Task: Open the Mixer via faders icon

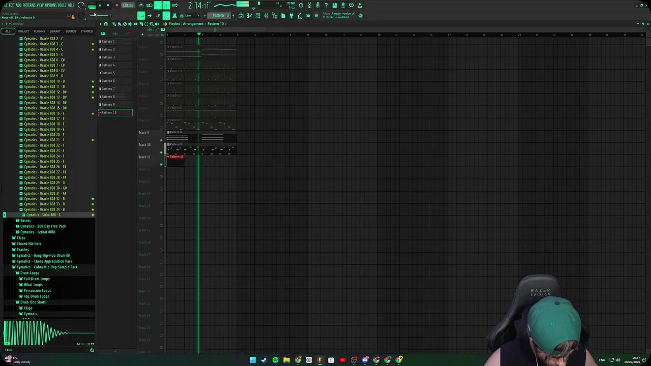Action: (266, 15)
